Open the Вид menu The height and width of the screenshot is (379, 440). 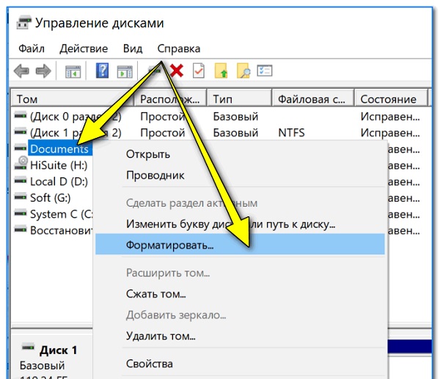coord(133,49)
